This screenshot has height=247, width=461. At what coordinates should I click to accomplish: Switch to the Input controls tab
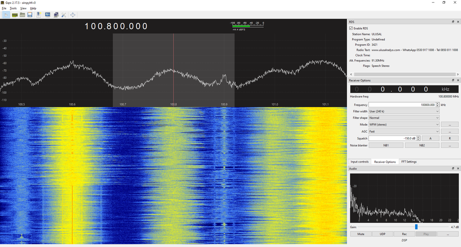pyautogui.click(x=359, y=162)
